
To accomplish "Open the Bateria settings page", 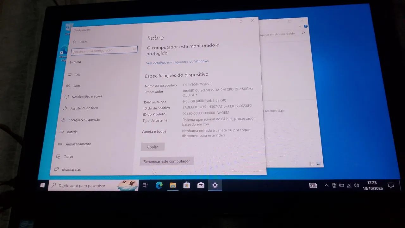I will point(68,132).
